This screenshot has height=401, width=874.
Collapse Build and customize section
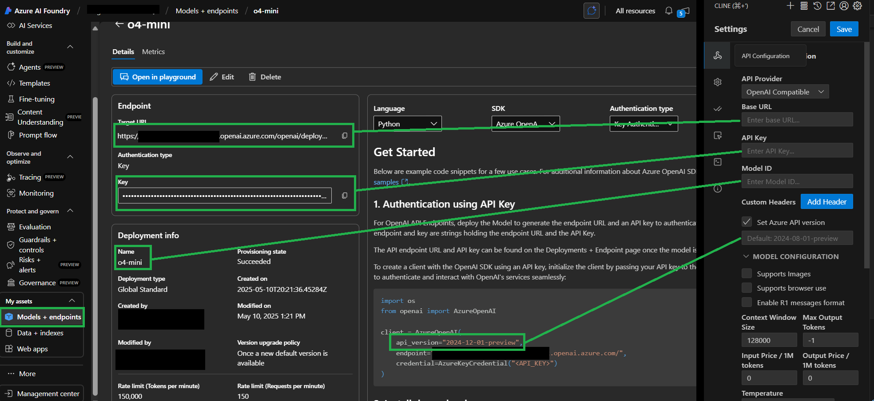pyautogui.click(x=70, y=47)
